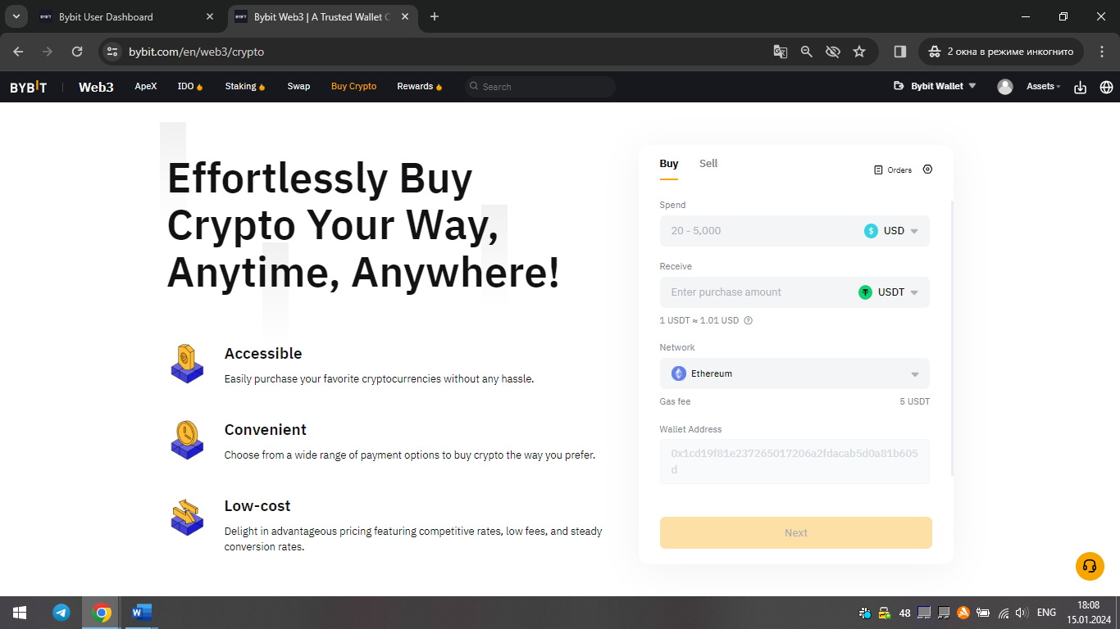The width and height of the screenshot is (1120, 629).
Task: Close the Bybit Web3 tab
Action: click(406, 16)
